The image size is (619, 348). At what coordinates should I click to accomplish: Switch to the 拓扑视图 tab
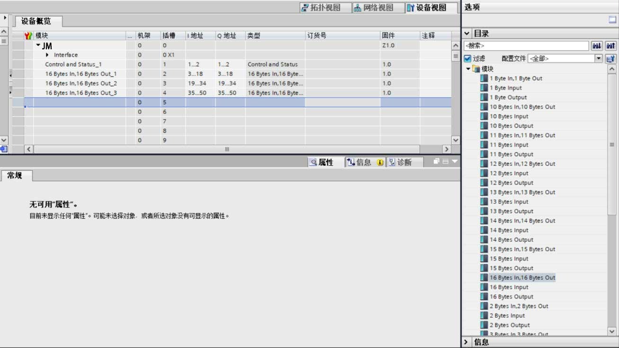[321, 8]
